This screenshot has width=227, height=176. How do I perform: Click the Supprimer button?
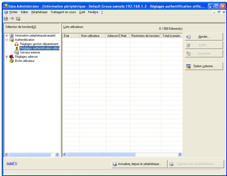(204, 54)
